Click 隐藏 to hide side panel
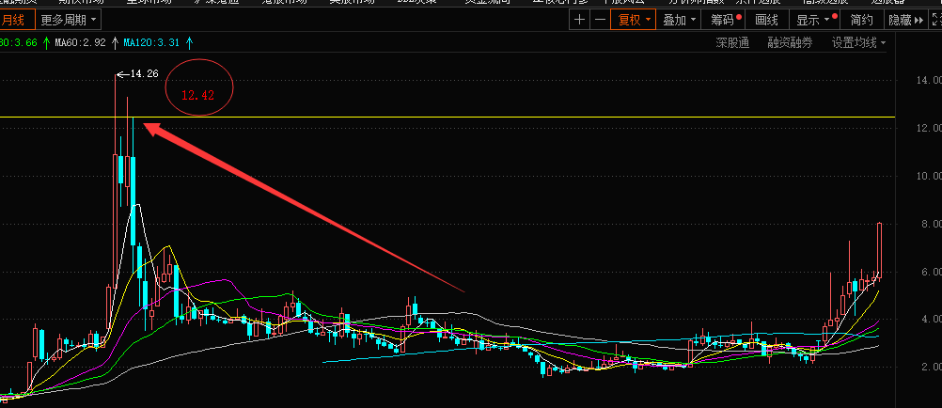The image size is (942, 408). coord(906,20)
